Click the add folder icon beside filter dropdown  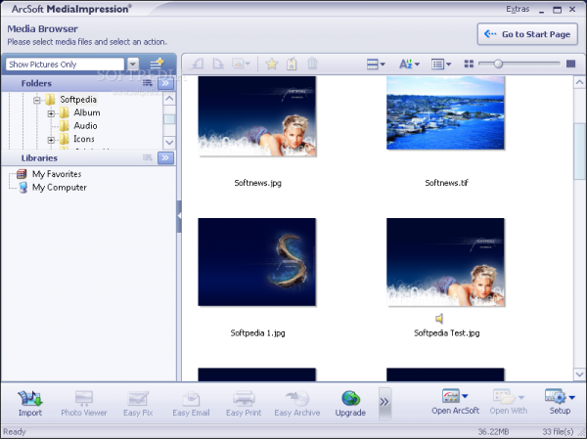[x=157, y=65]
